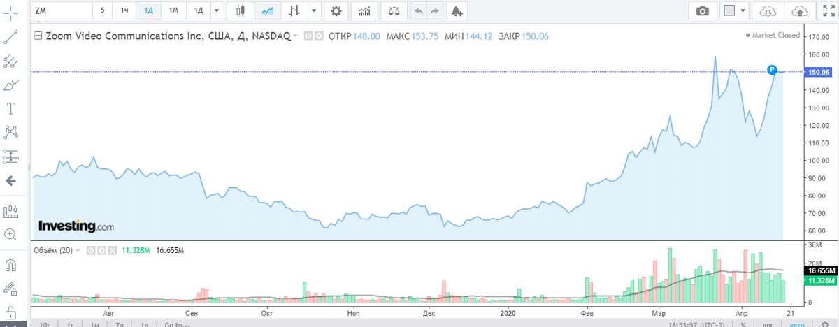
Task: Set range to 1д
Action: (x=144, y=324)
